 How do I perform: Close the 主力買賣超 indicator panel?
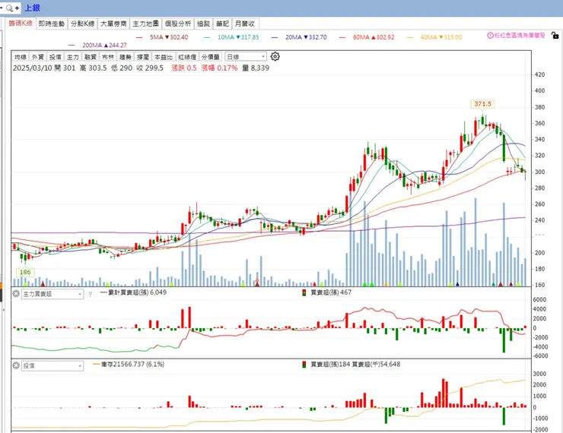click(16, 293)
